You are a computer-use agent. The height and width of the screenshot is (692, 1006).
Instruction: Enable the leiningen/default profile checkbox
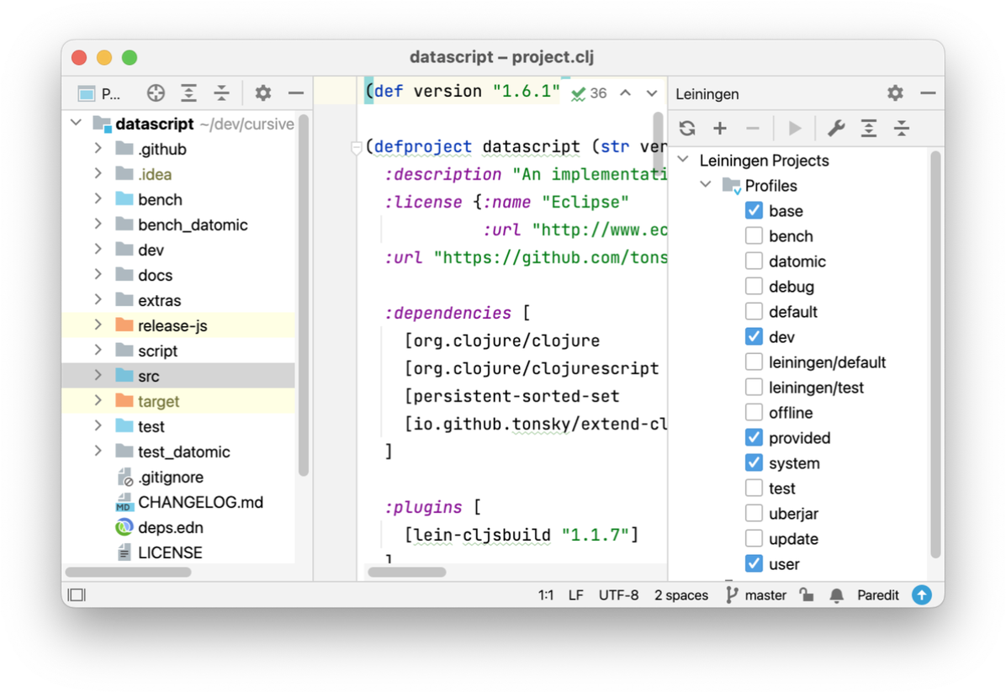coord(754,362)
